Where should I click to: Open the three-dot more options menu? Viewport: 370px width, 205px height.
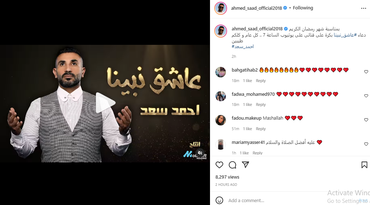pos(363,8)
